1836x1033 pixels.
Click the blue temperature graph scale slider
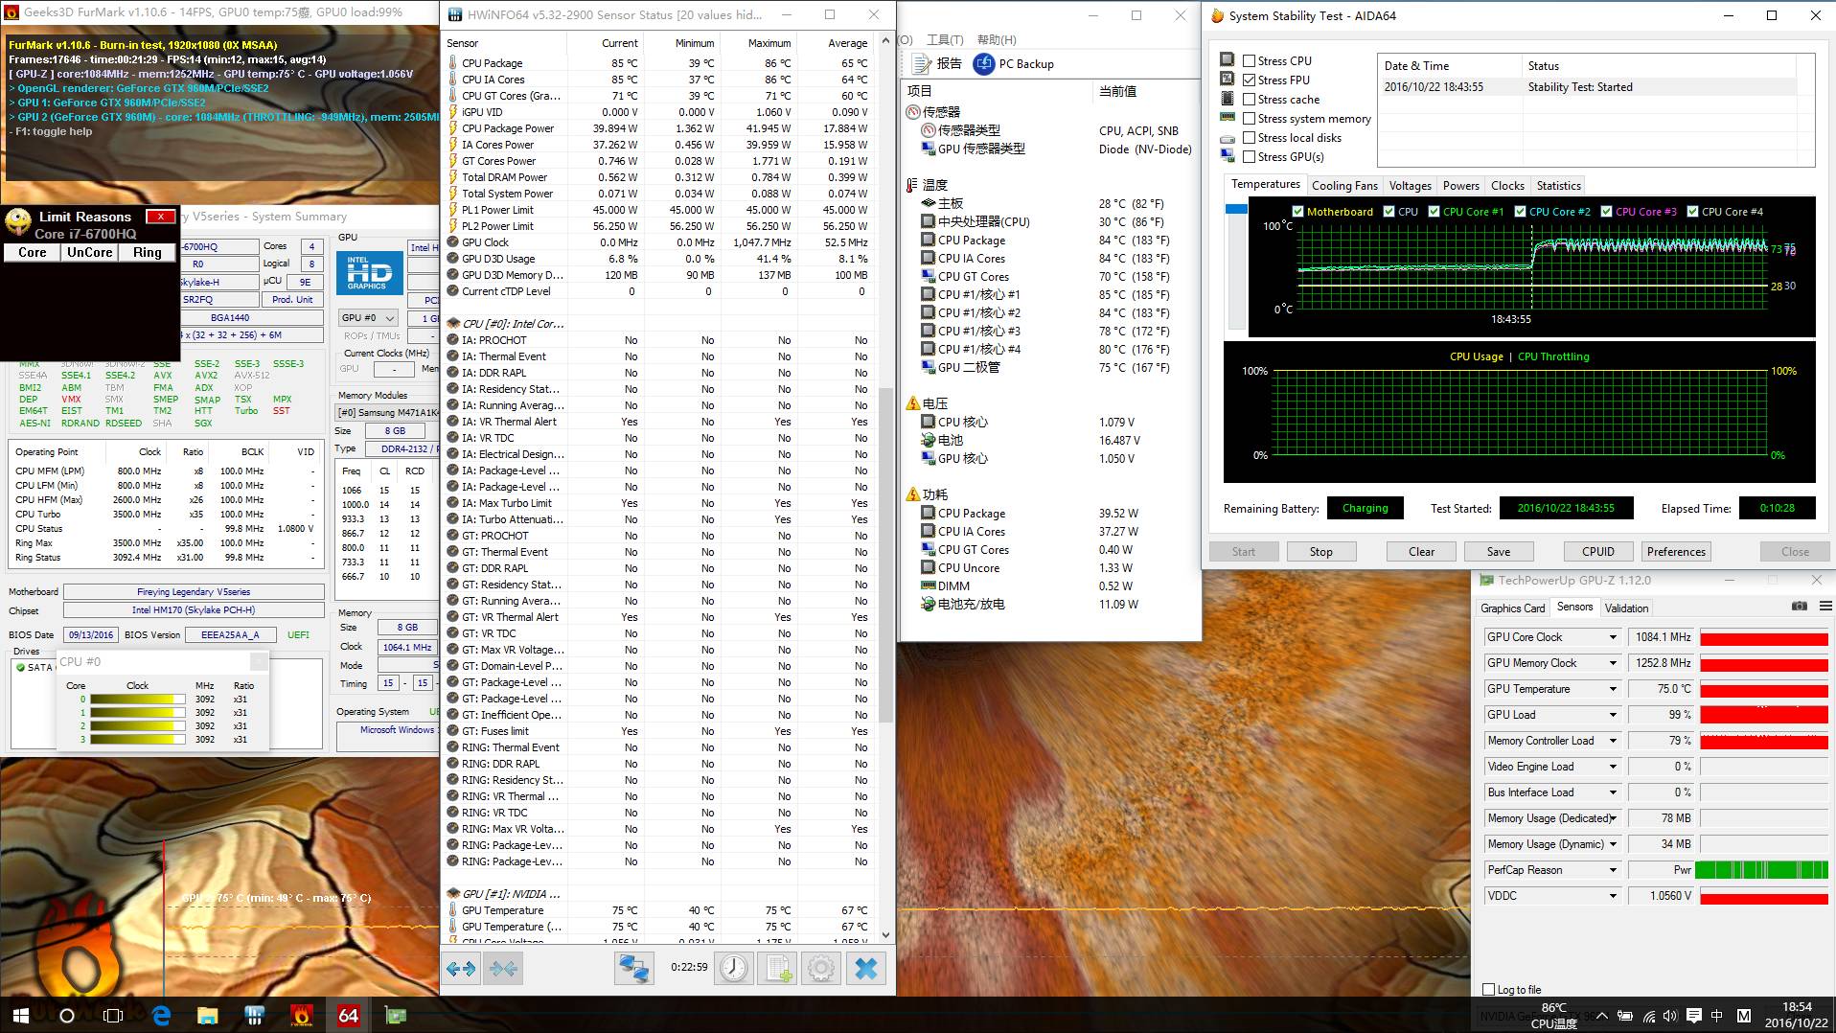pos(1236,209)
